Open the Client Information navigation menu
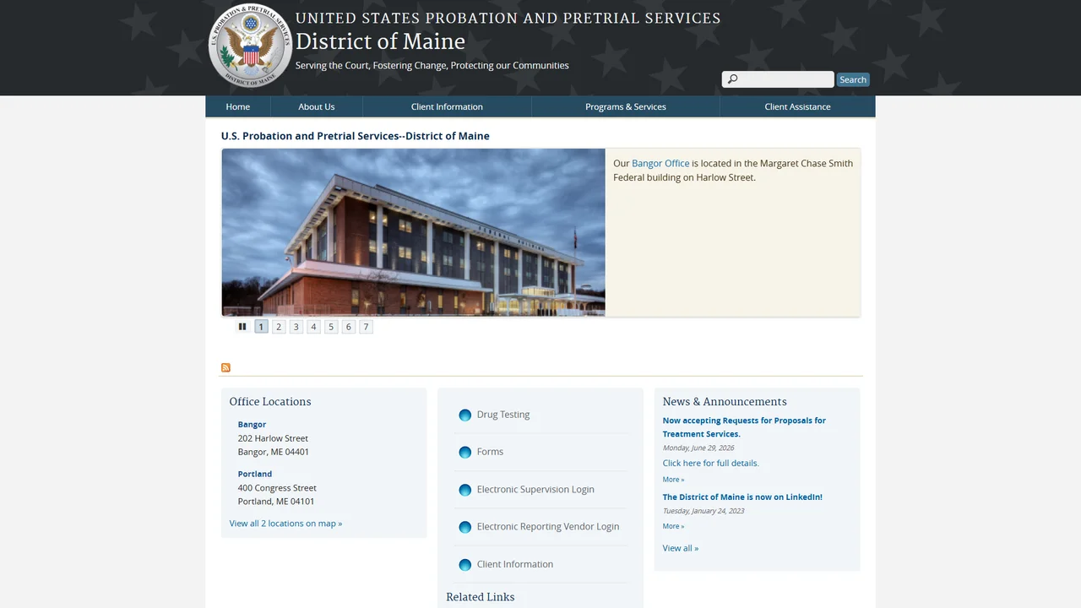Screen dimensions: 1081x608 click(447, 106)
